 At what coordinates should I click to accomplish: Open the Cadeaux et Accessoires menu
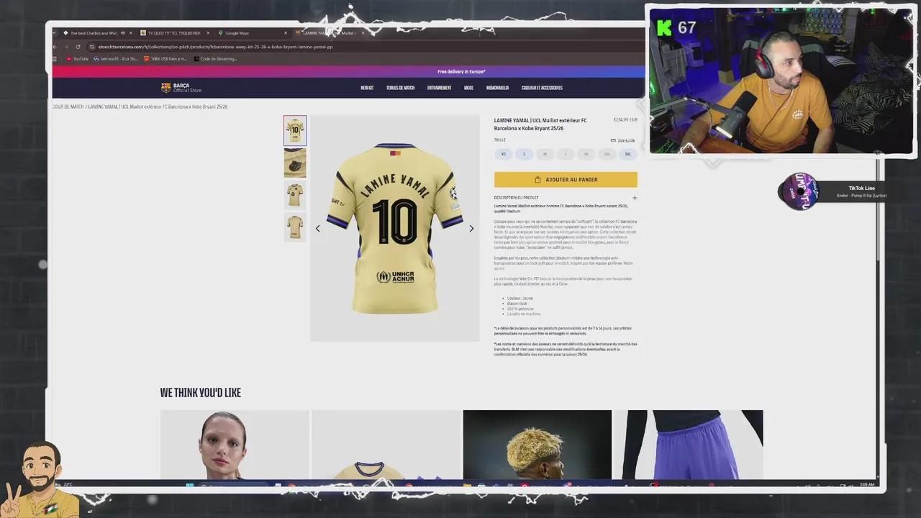coord(542,88)
